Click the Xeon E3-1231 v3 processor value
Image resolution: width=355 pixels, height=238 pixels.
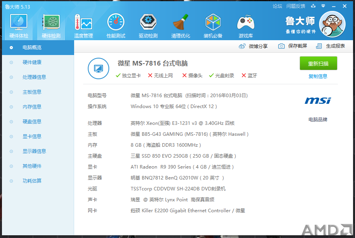pos(183,123)
